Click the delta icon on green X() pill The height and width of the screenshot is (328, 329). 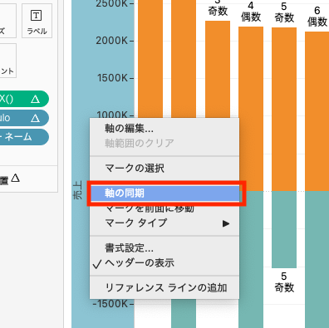[35, 99]
